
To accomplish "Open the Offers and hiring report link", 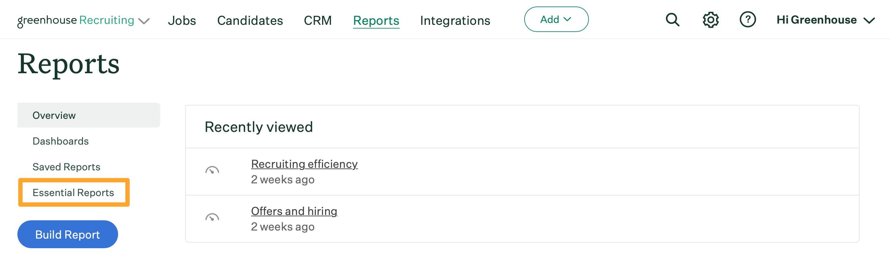I will 294,211.
